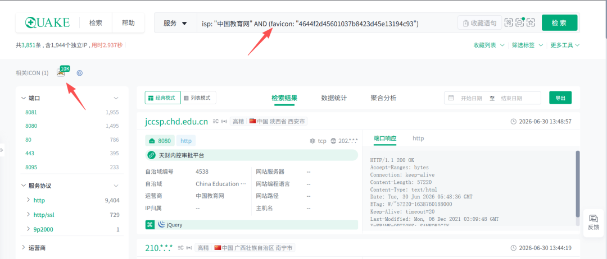Collapse the 端口 filter section
This screenshot has height=259, width=607.
pyautogui.click(x=116, y=98)
